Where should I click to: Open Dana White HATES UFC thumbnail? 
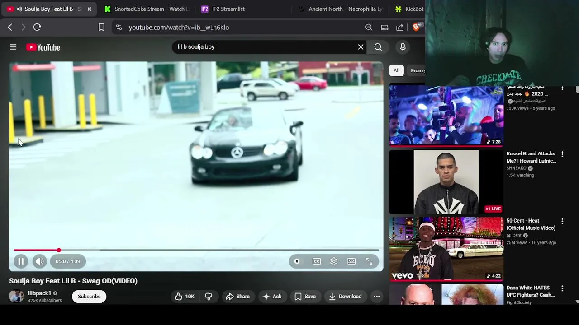point(446,294)
